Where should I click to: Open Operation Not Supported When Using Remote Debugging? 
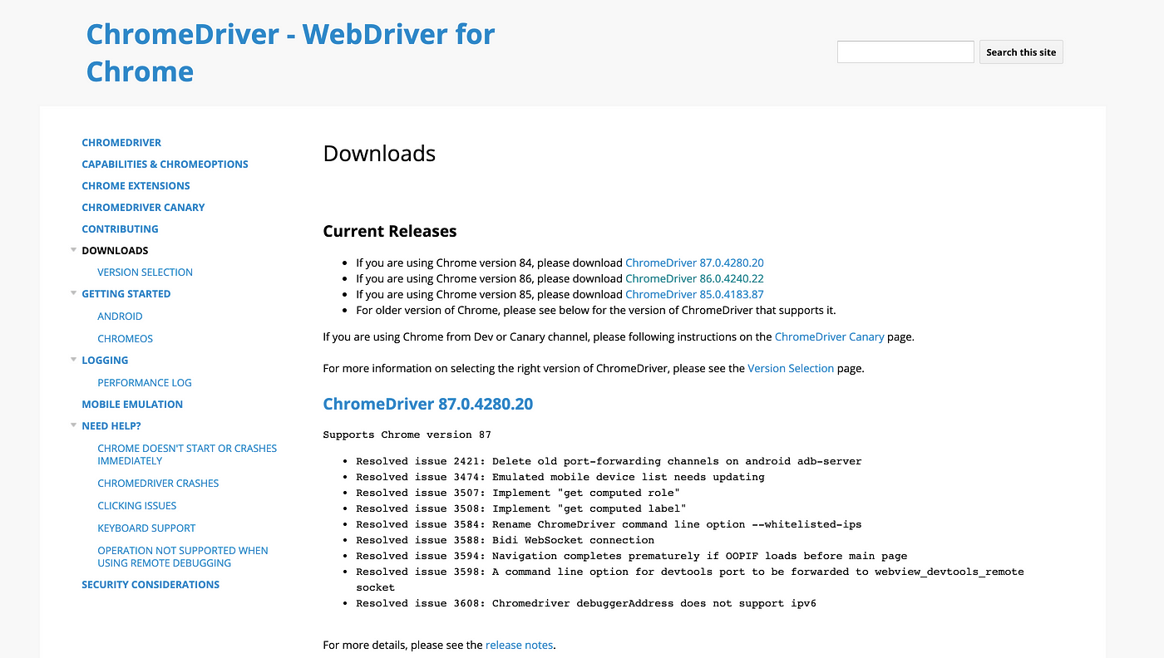point(183,557)
